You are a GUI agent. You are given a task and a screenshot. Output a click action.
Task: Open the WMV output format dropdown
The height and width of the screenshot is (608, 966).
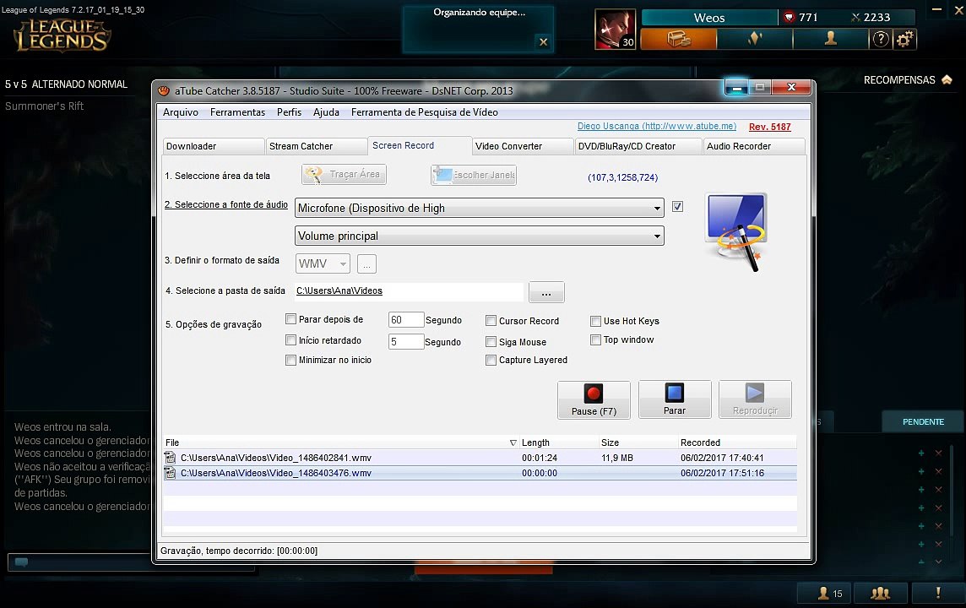(x=323, y=263)
